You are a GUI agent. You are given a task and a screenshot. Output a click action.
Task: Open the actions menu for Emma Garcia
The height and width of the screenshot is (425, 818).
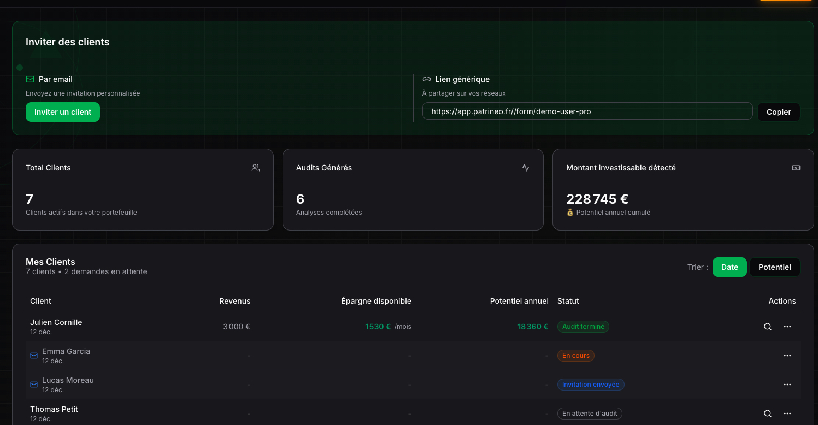[x=787, y=355]
